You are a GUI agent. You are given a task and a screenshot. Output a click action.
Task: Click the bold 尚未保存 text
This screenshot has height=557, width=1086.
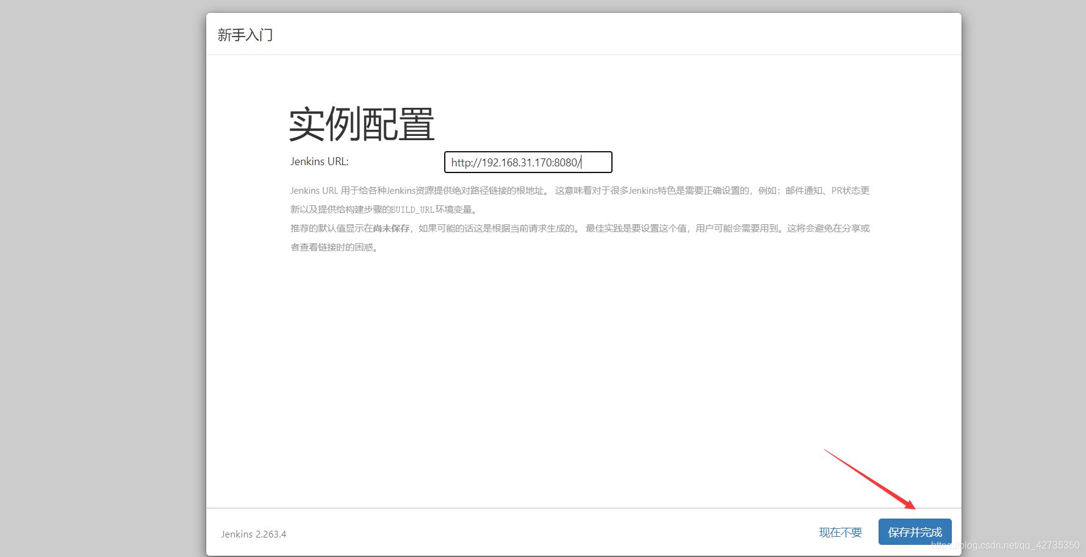tap(390, 229)
